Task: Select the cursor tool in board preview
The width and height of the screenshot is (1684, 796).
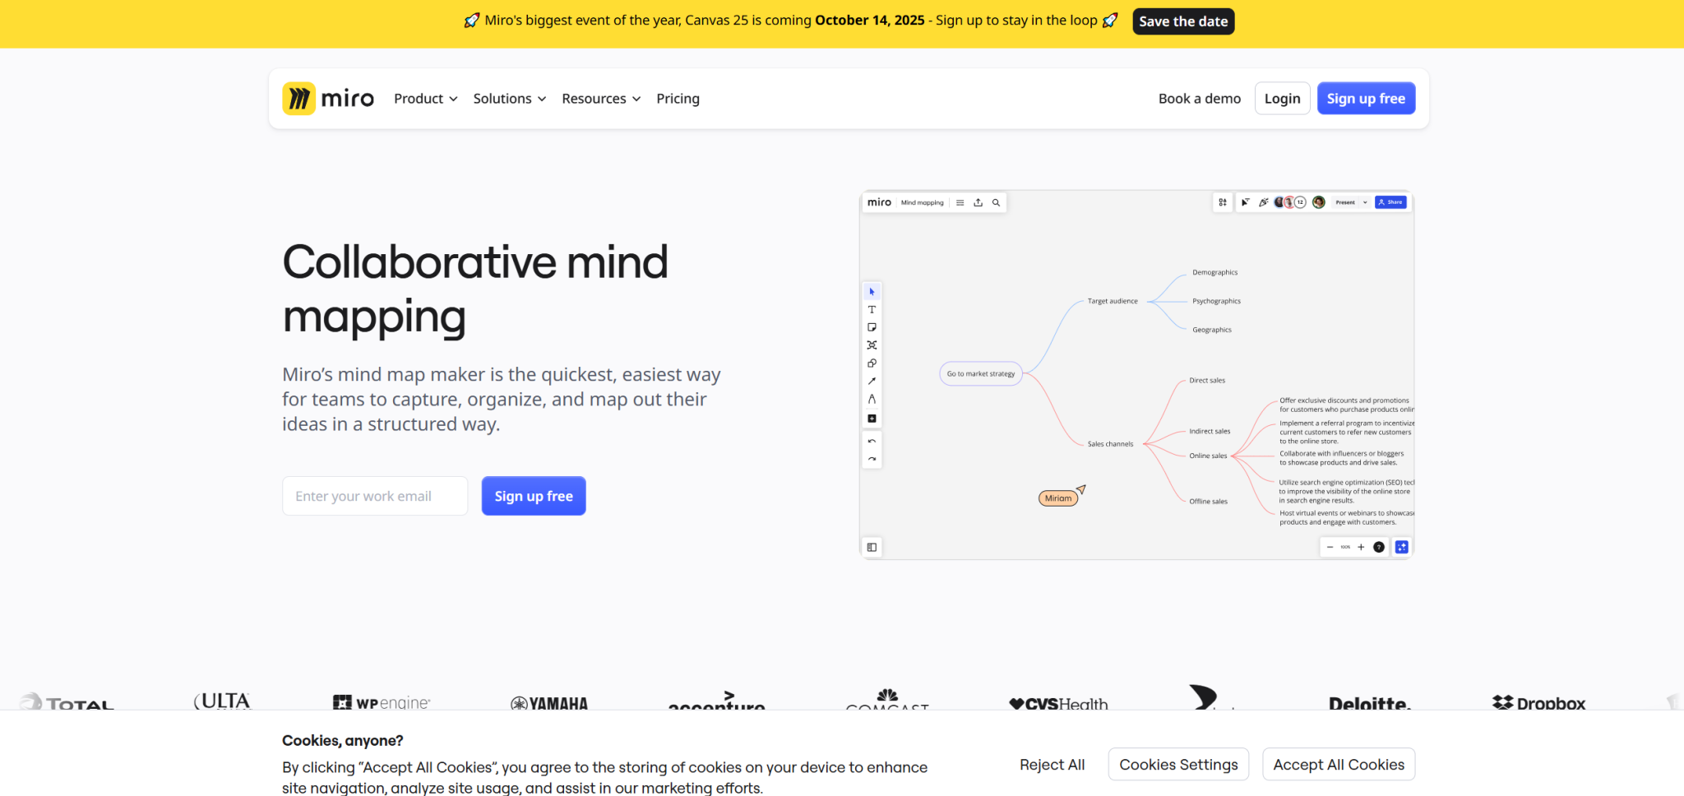Action: pyautogui.click(x=872, y=292)
